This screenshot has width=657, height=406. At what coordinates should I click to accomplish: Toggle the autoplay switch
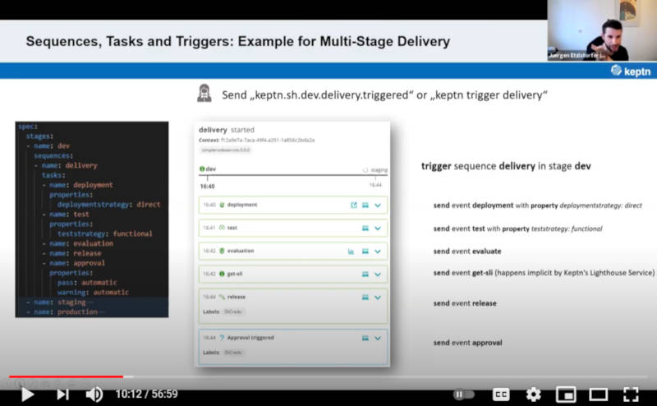click(x=464, y=394)
